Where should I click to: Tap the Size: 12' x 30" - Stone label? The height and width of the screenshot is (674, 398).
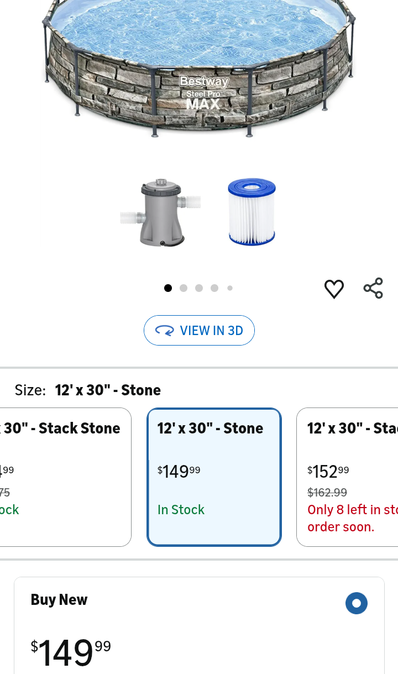coord(88,390)
